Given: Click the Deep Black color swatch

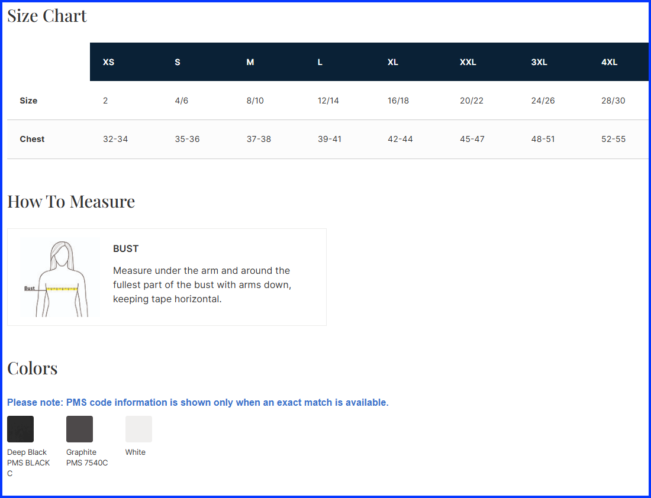Looking at the screenshot, I should click(x=20, y=429).
